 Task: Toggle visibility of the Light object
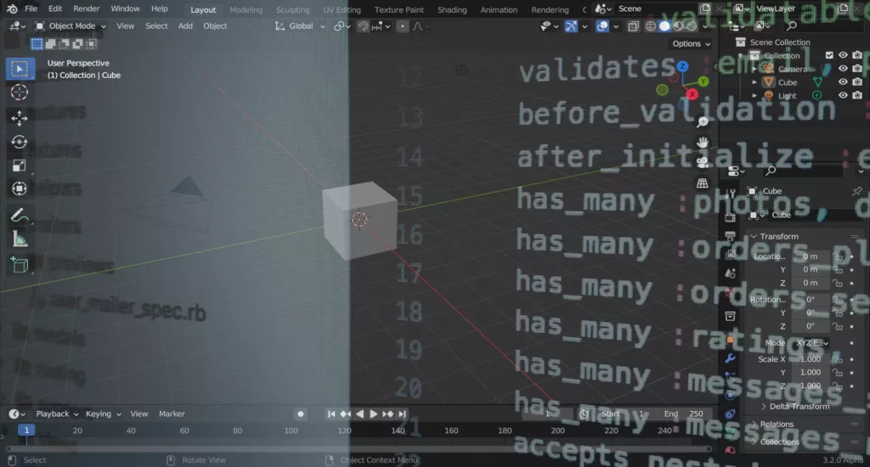[x=843, y=96]
